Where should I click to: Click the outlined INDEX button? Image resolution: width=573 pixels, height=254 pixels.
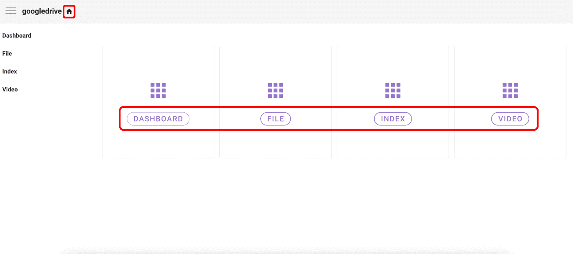(x=393, y=119)
